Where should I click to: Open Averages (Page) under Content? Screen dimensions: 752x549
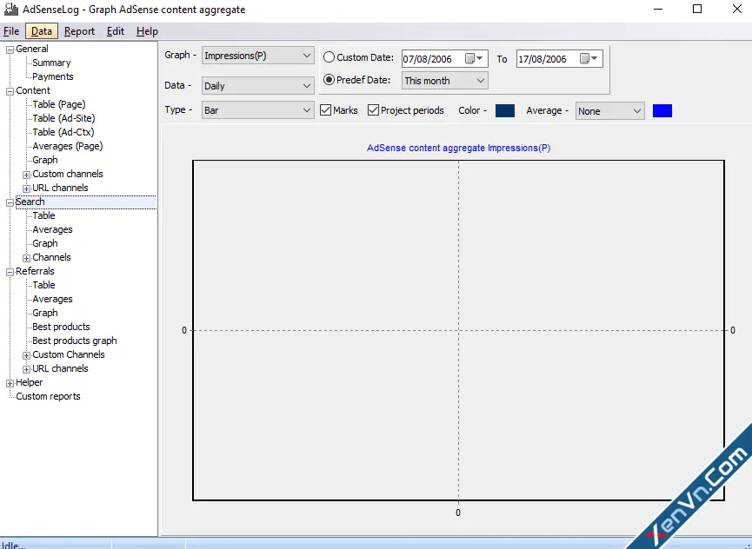click(x=68, y=146)
